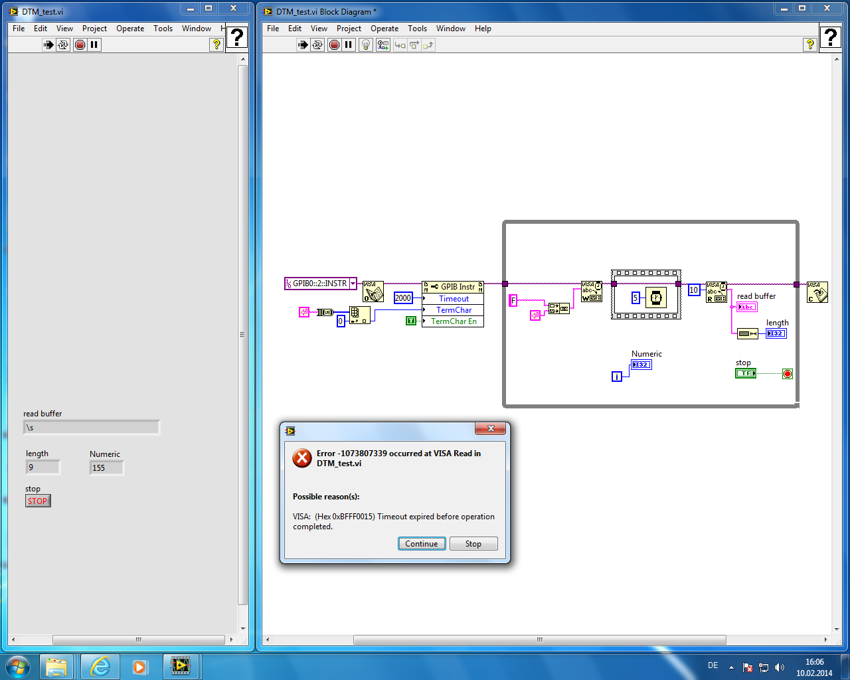Click the block diagram horizontal scrollbar
850x680 pixels.
[539, 640]
